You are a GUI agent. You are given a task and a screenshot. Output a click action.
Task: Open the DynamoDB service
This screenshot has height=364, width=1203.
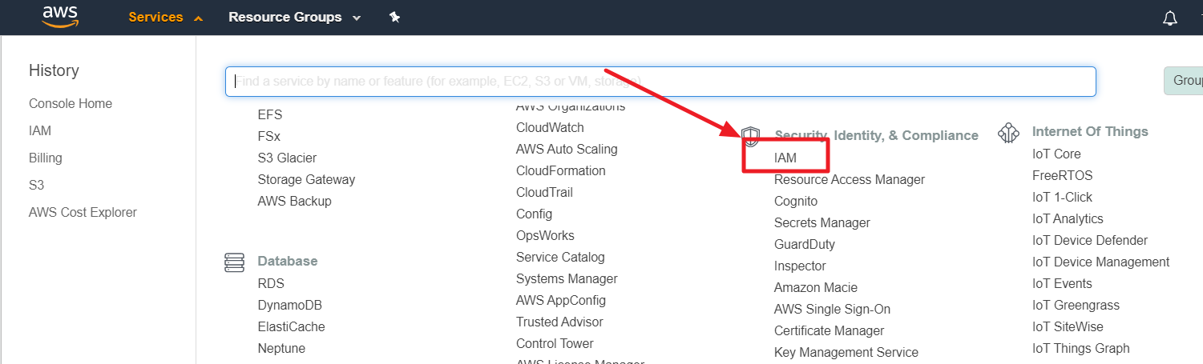click(x=289, y=305)
